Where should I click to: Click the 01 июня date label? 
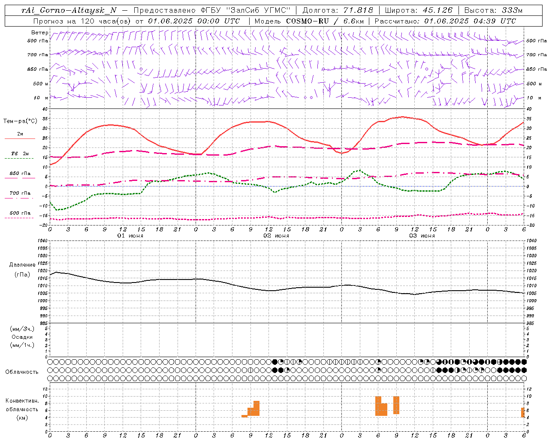click(130, 236)
